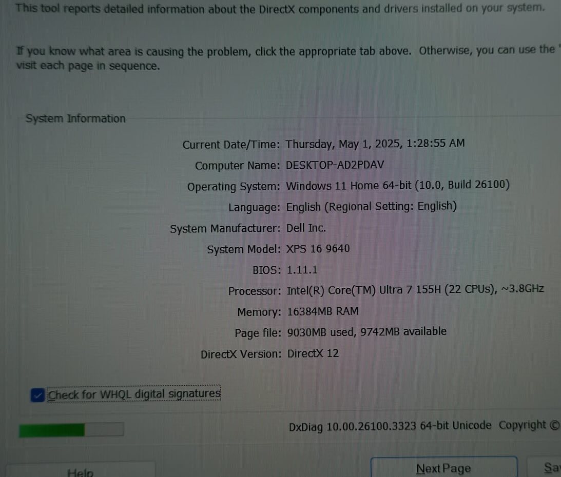Image resolution: width=561 pixels, height=477 pixels.
Task: Click the 16384MB RAM memory value
Action: [322, 311]
